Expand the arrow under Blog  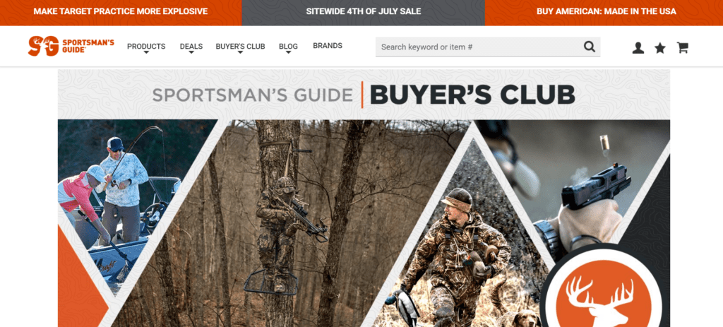click(288, 52)
